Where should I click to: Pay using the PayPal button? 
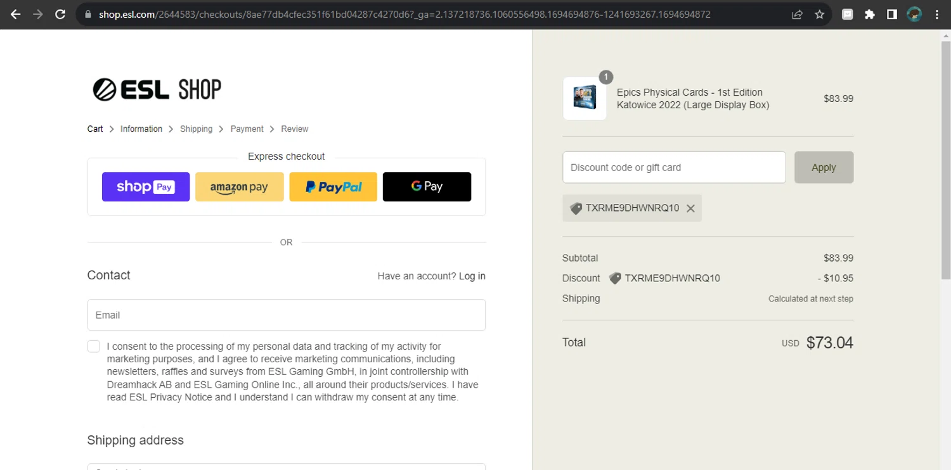click(333, 187)
